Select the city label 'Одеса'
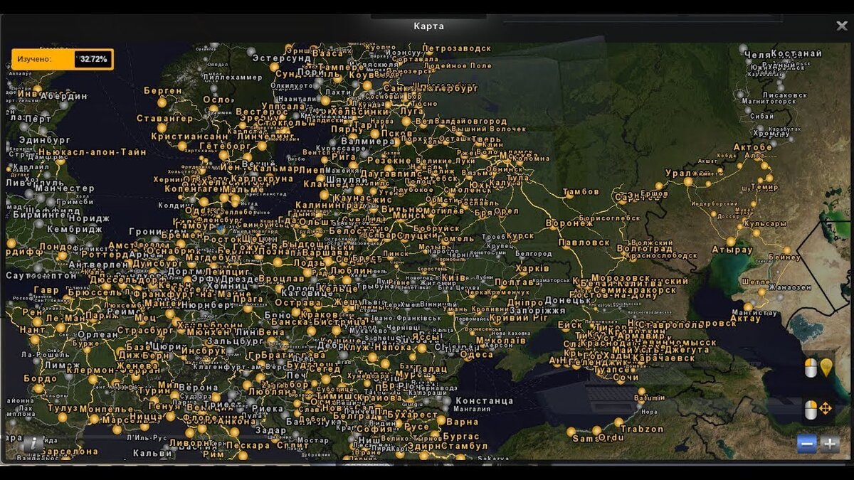 tap(476, 354)
